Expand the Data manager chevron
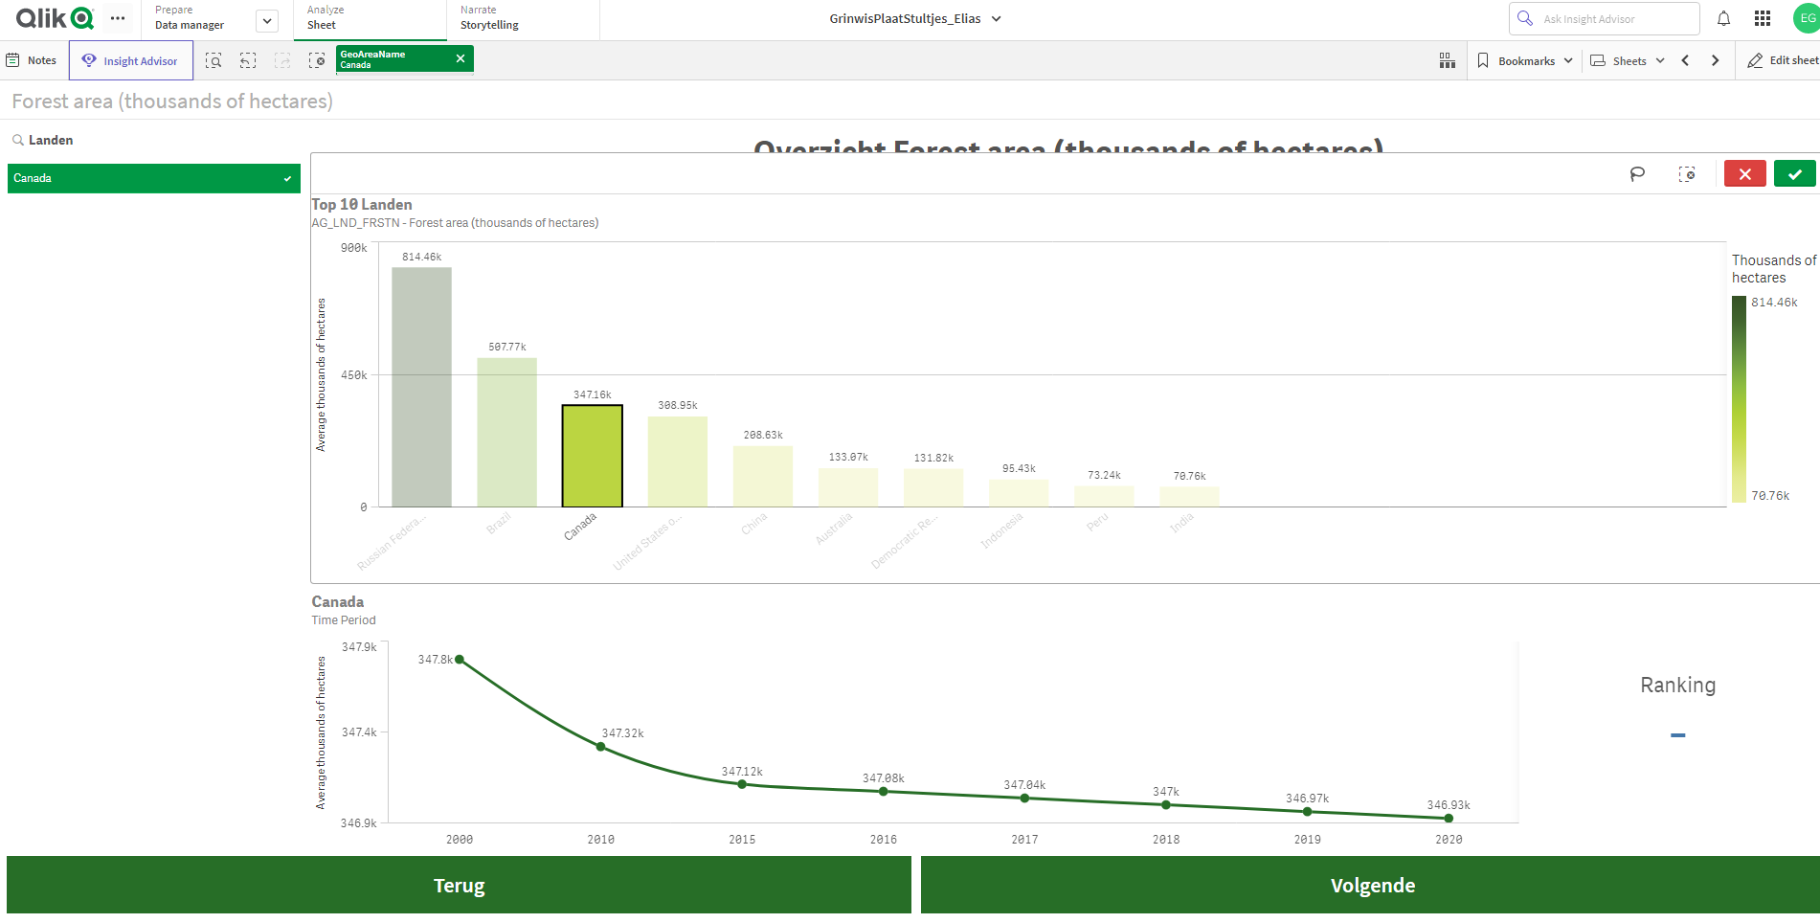The width and height of the screenshot is (1820, 923). [266, 20]
